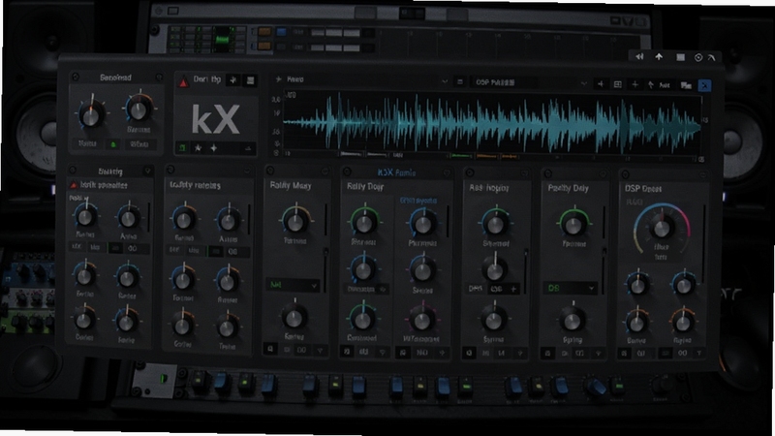The width and height of the screenshot is (775, 436).
Task: Click the blue highlighted button at the waveform toolbar end
Action: tap(704, 85)
